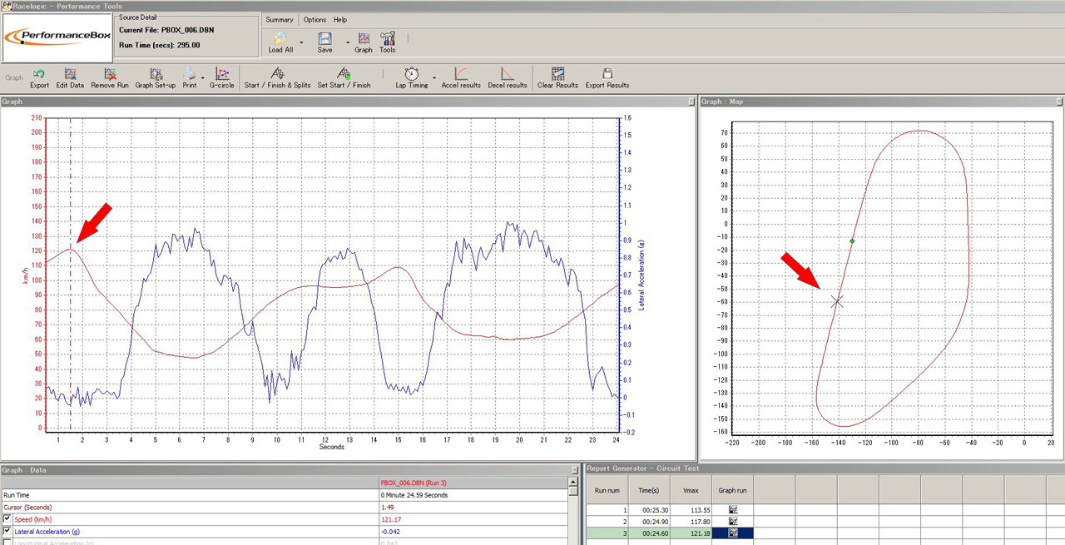Click Set Start / Finish flag icon
This screenshot has height=545, width=1065.
coord(344,75)
